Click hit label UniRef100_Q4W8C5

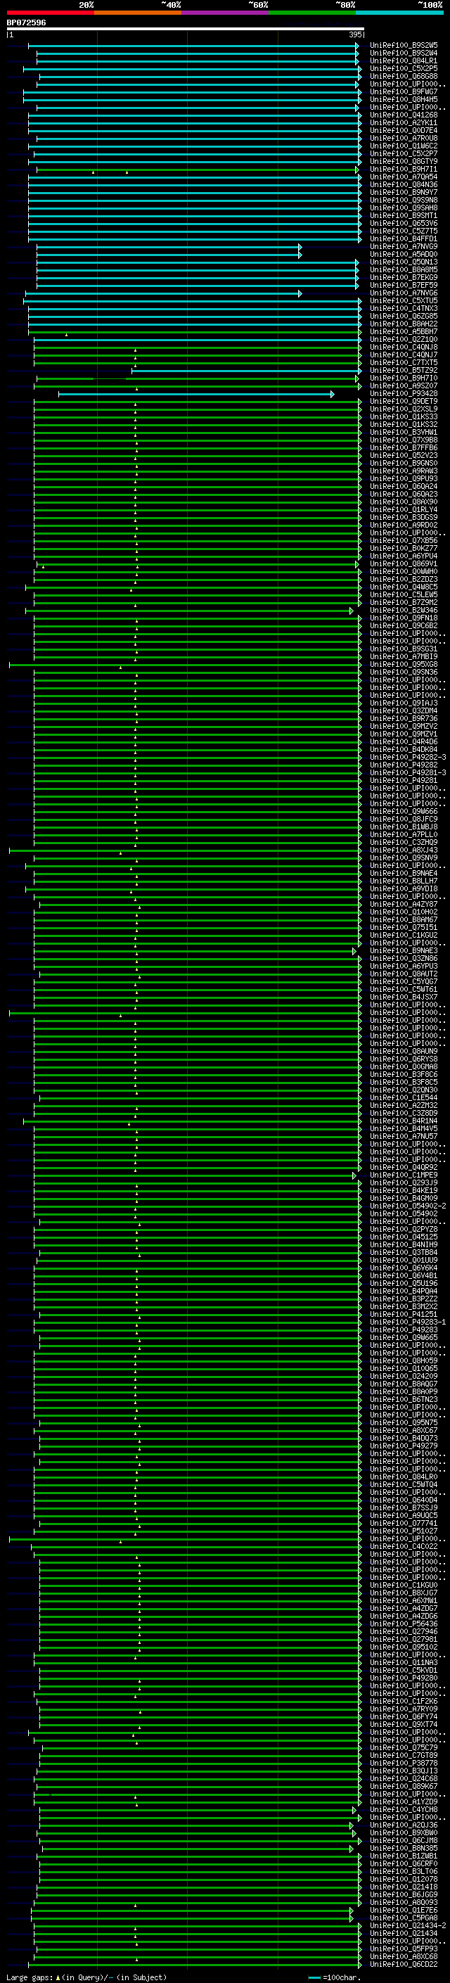tap(404, 587)
